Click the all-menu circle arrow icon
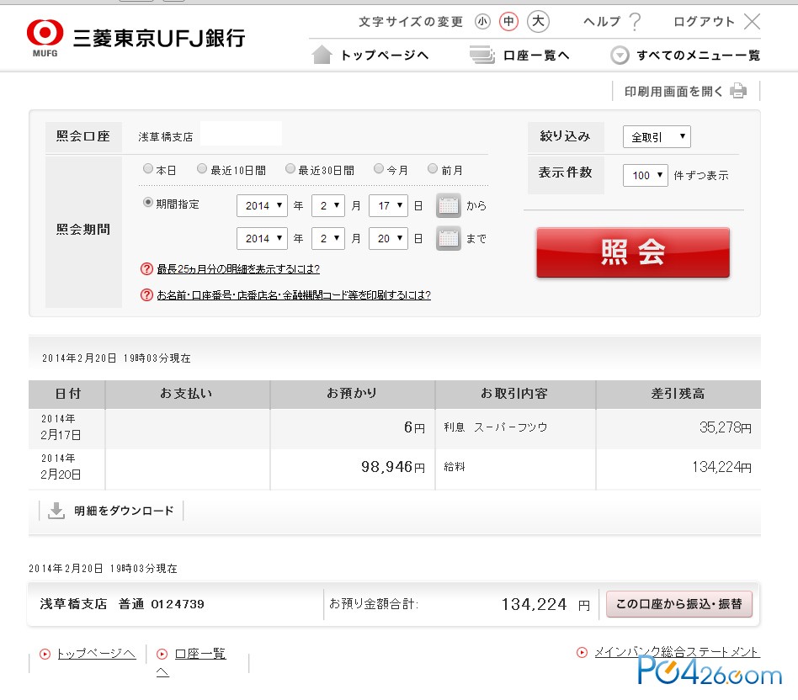The width and height of the screenshot is (798, 700). coord(620,55)
